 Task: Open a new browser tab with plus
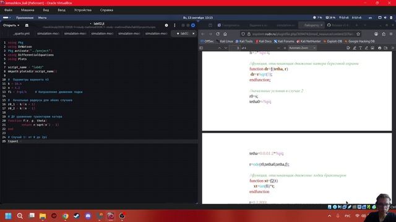[356, 25]
